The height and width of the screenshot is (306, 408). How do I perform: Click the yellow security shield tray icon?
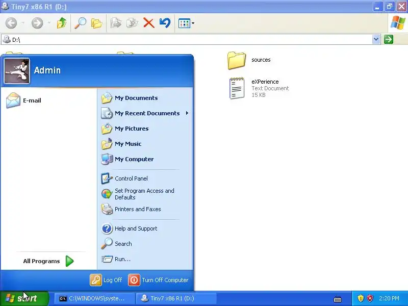[361, 298]
